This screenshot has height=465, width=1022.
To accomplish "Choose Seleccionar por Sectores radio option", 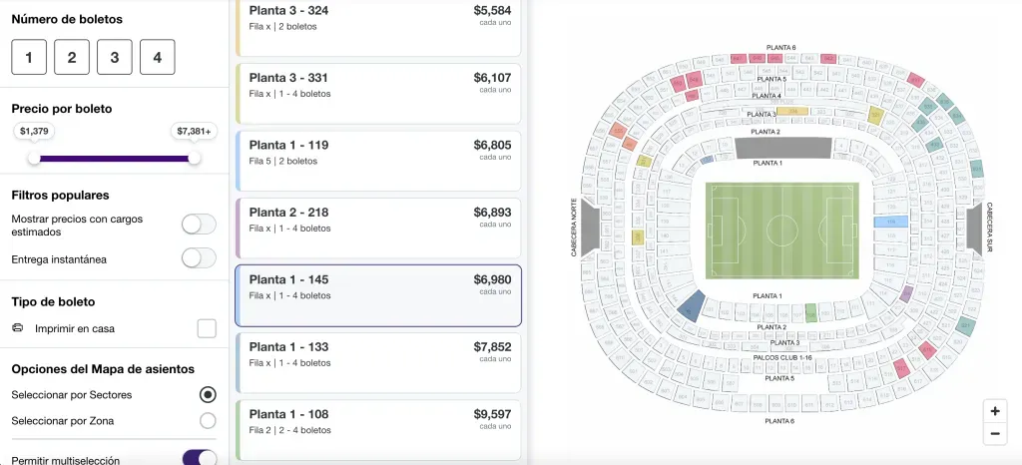I will coord(208,394).
